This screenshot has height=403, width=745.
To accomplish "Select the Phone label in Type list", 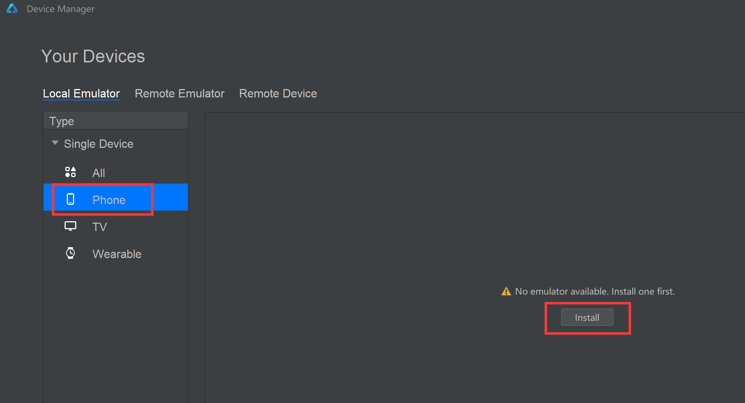I will pos(109,200).
